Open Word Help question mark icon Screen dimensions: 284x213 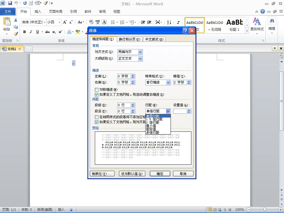pyautogui.click(x=262, y=12)
